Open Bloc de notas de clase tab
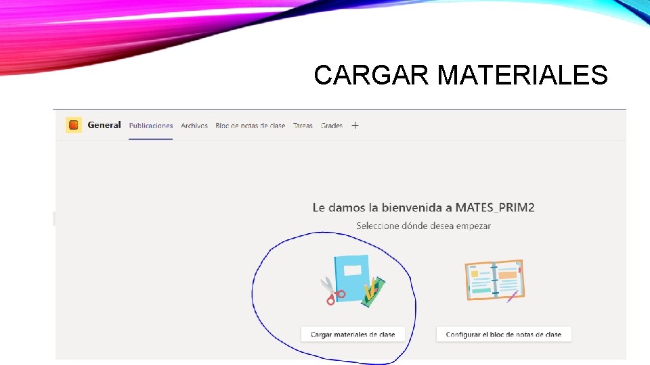 point(250,126)
